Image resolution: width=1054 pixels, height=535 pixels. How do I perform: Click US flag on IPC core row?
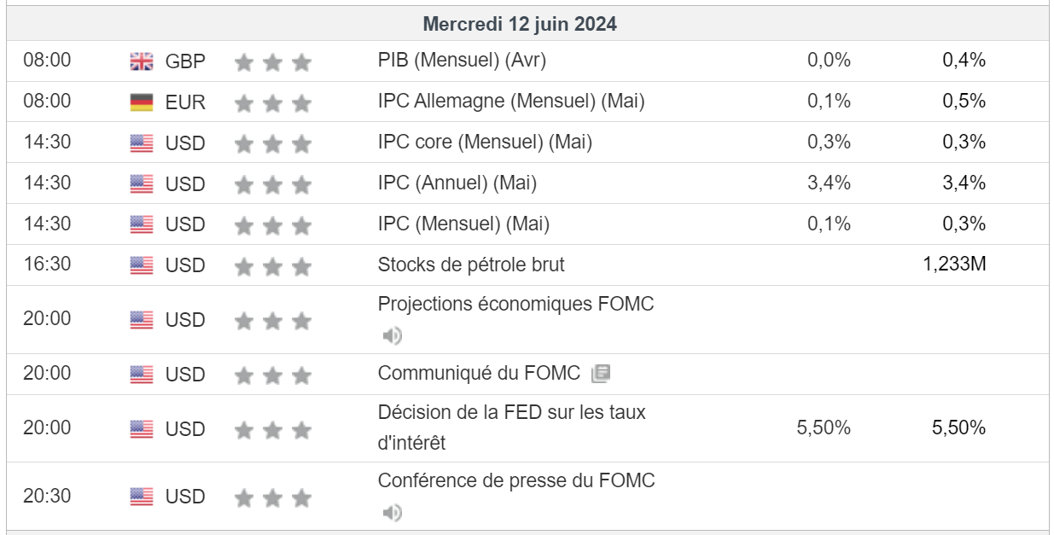click(x=142, y=143)
